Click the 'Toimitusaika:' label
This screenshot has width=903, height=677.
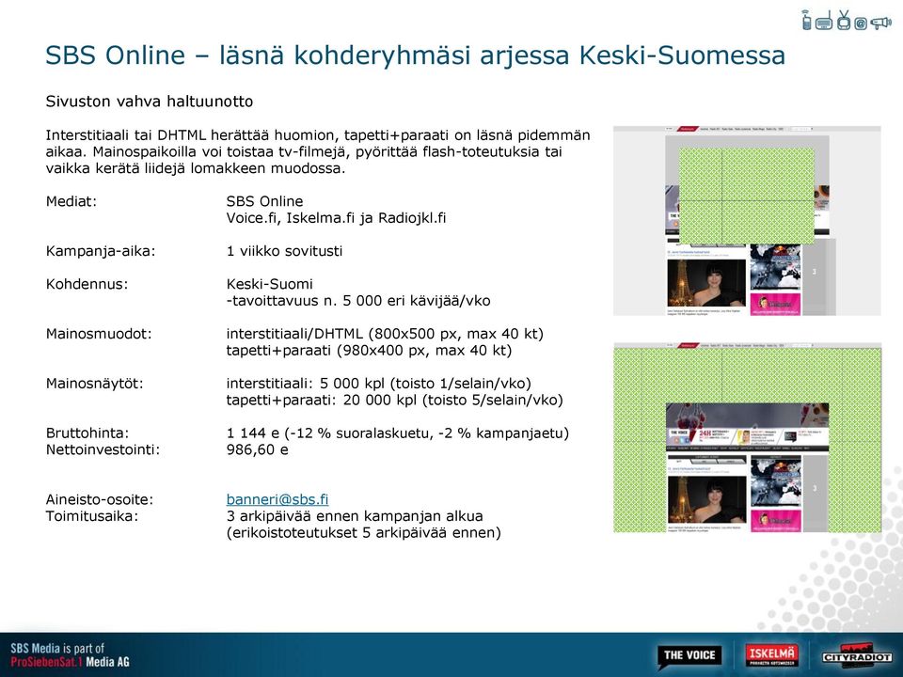pos(92,516)
